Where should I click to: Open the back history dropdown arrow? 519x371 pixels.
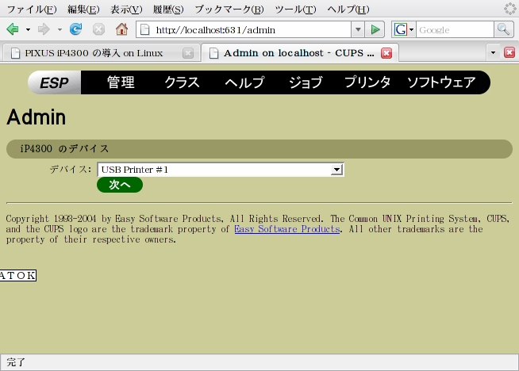tap(28, 30)
